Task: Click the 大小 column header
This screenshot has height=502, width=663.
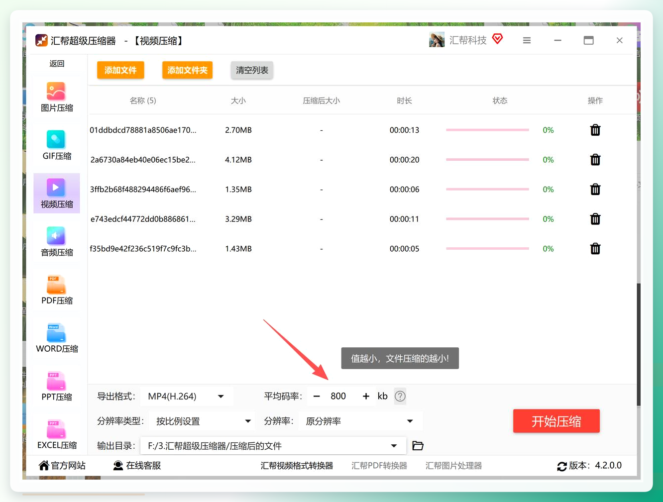Action: point(238,101)
